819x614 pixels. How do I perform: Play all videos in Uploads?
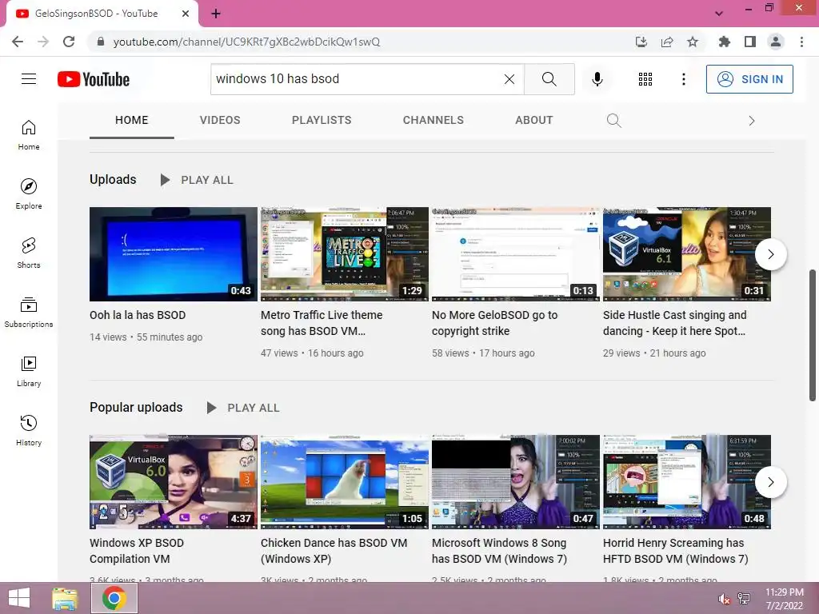tap(197, 180)
